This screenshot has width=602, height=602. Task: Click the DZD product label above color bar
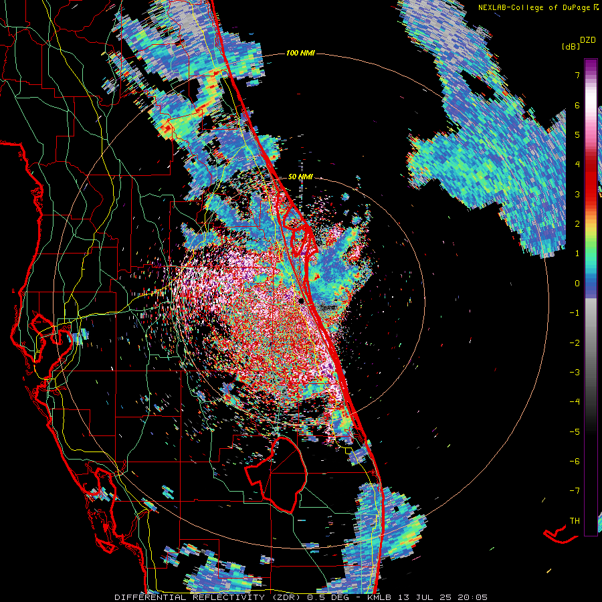[588, 39]
